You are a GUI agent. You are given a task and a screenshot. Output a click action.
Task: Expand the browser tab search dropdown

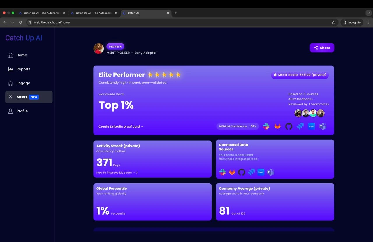(x=368, y=13)
